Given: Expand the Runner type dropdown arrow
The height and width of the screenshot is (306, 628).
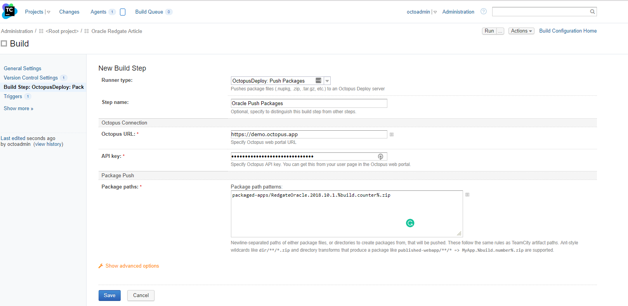Looking at the screenshot, I should (327, 81).
